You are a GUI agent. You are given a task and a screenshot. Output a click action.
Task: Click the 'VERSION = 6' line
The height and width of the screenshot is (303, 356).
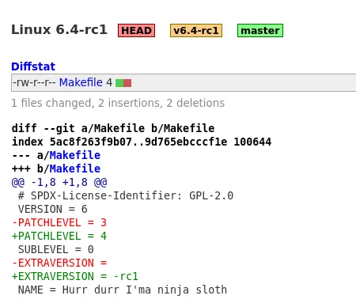click(x=52, y=209)
